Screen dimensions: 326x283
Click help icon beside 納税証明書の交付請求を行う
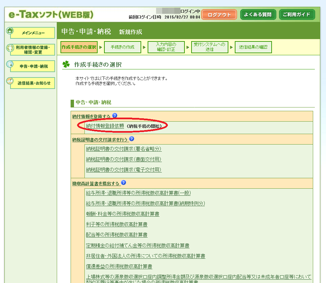131,138
